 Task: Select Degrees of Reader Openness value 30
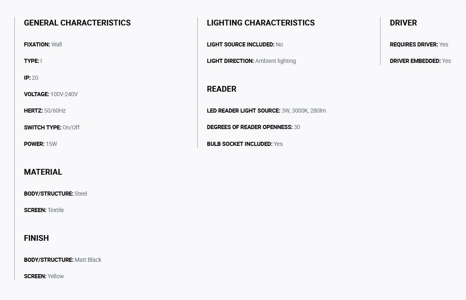[297, 127]
